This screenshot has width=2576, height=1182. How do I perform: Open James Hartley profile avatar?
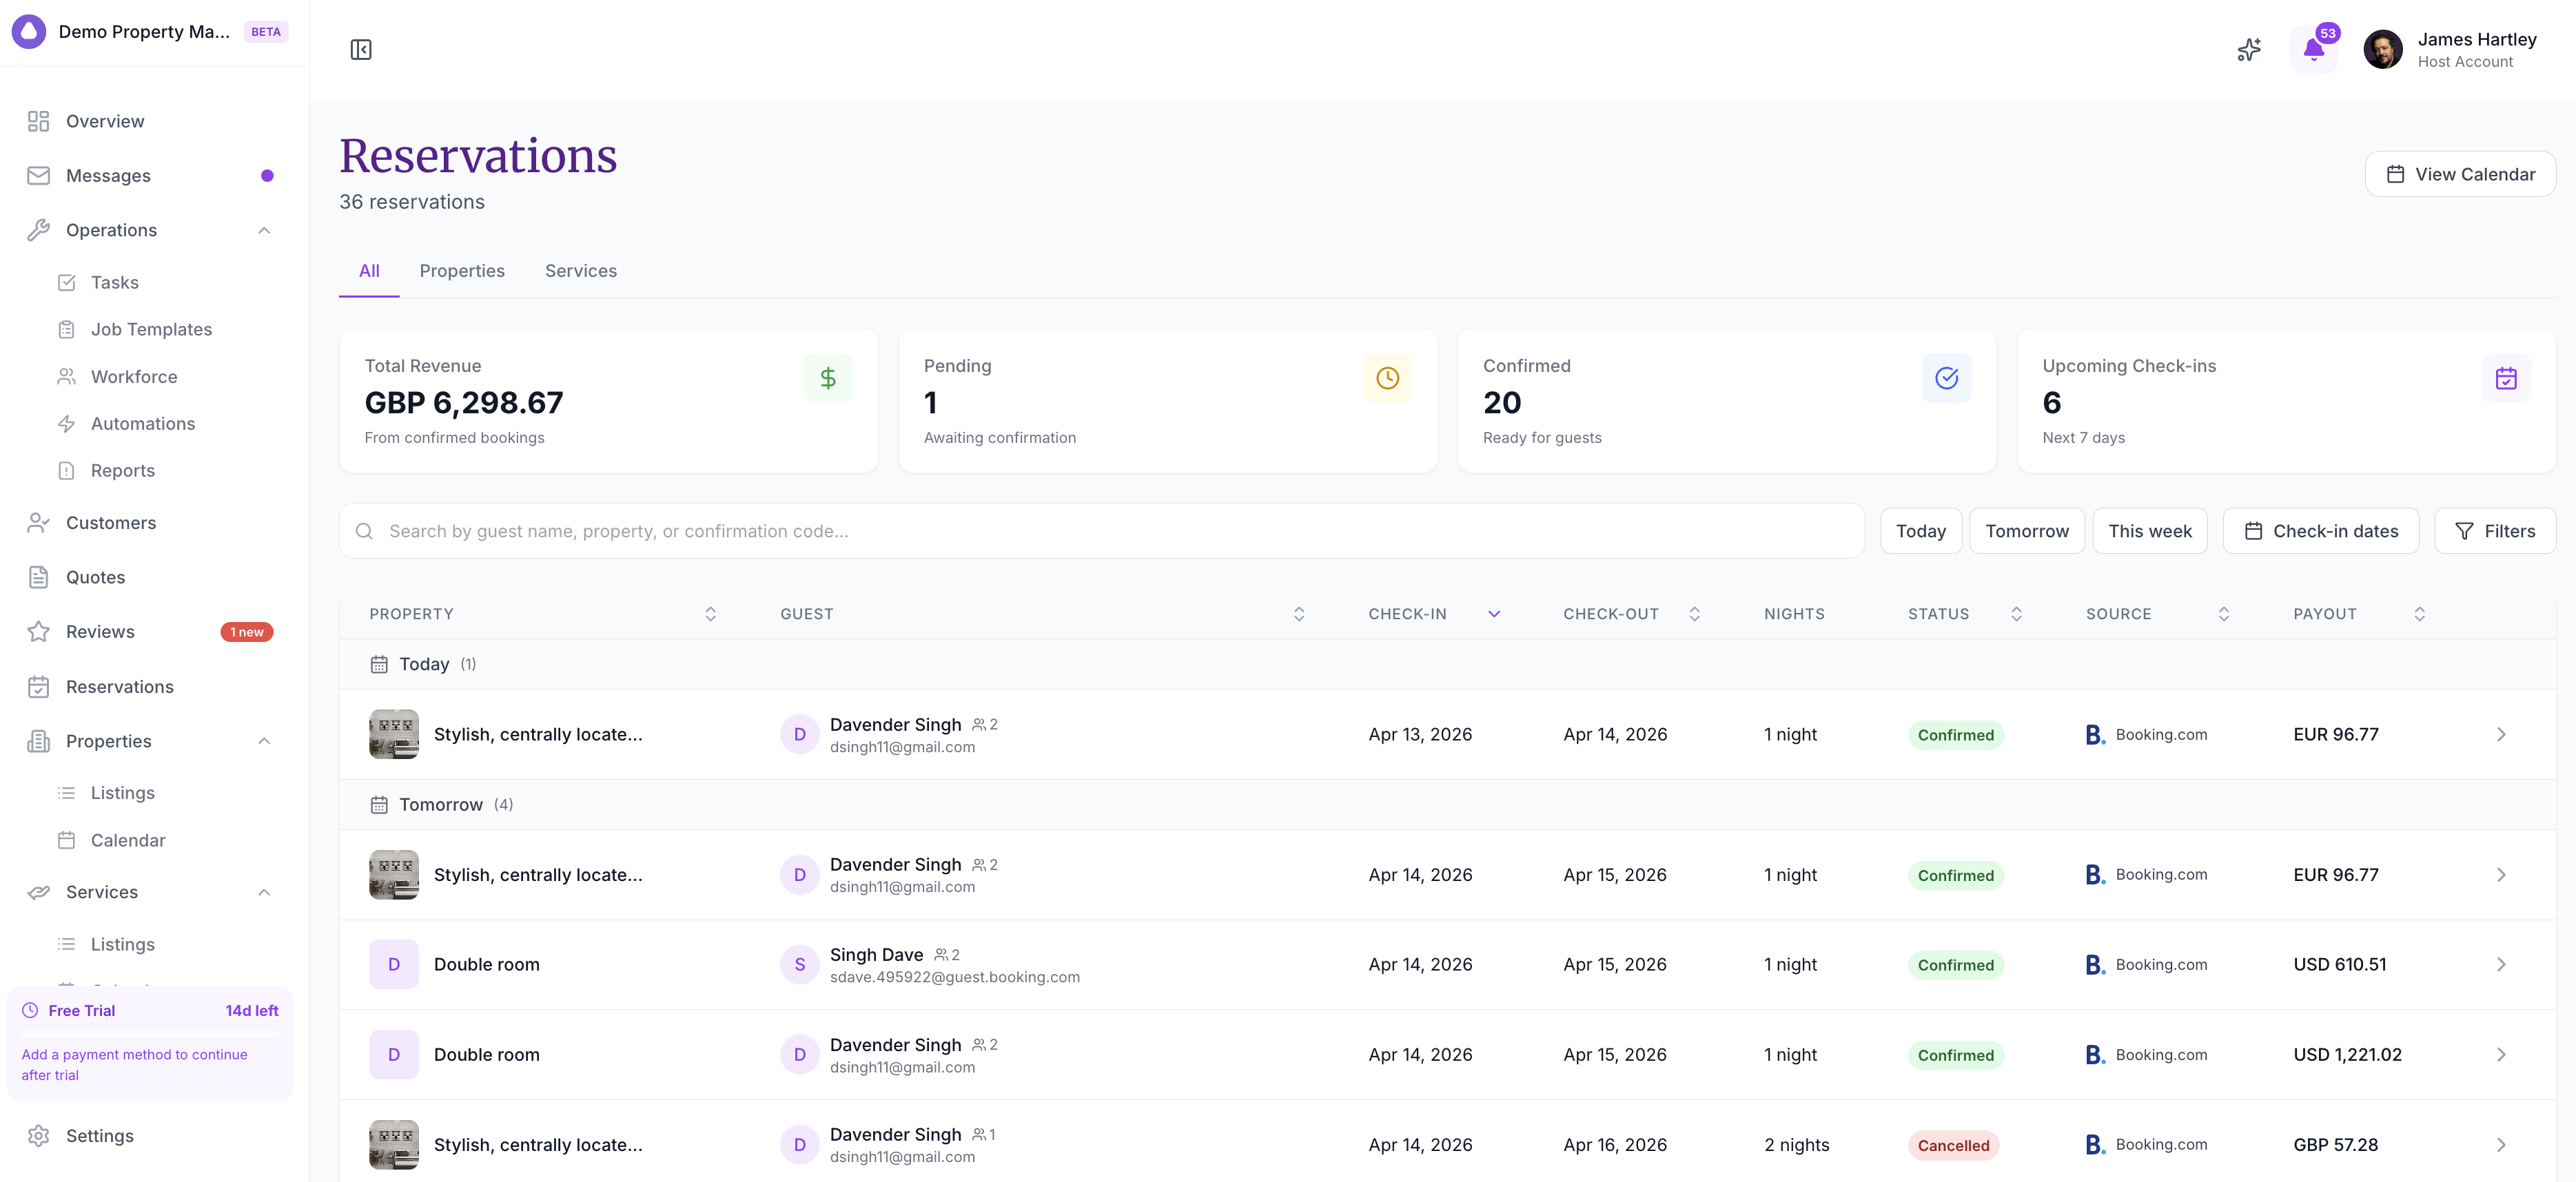click(2382, 50)
